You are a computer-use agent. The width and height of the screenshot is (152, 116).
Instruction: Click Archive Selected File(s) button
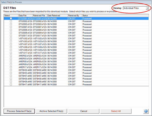tap(51, 111)
